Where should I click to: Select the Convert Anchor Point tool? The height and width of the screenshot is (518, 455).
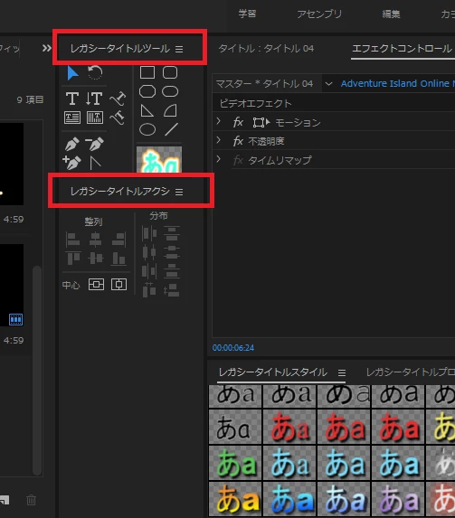[95, 163]
